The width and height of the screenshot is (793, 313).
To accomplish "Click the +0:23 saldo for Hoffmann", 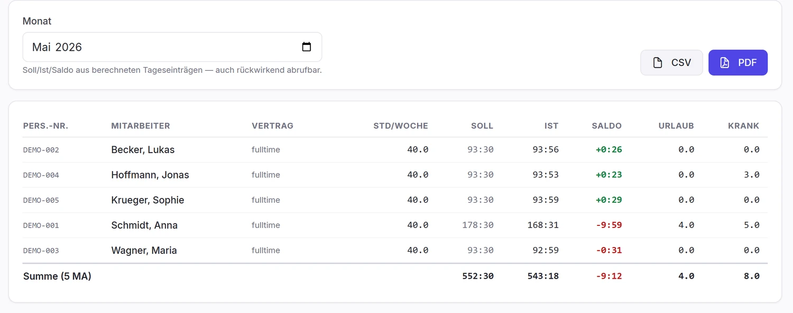I will [609, 175].
